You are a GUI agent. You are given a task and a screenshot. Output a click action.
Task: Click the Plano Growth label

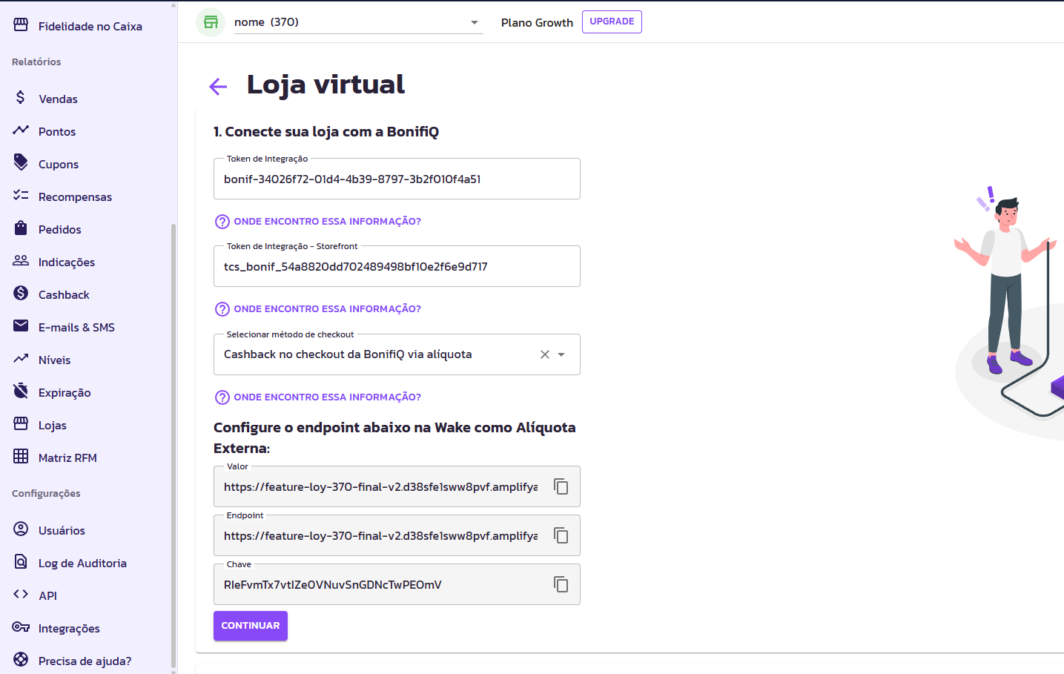pyautogui.click(x=537, y=22)
